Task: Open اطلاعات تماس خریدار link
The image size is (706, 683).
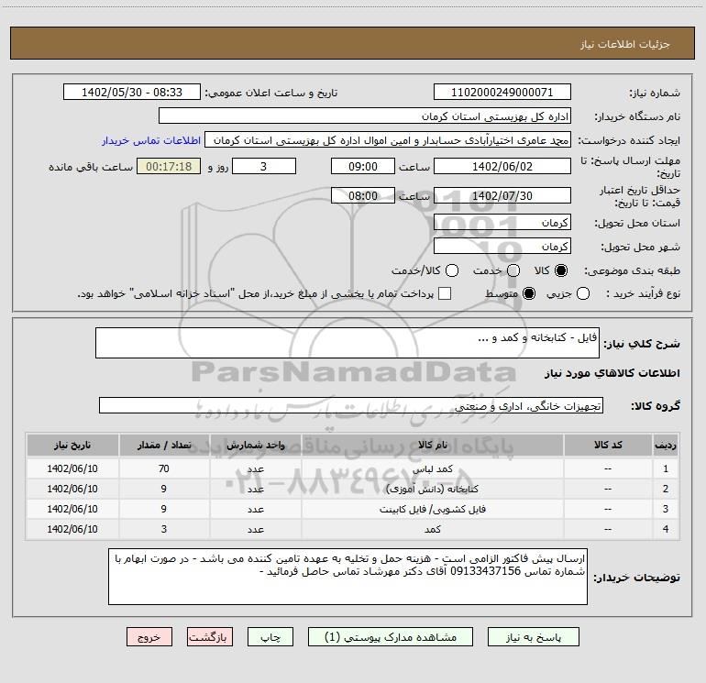Action: (151, 140)
